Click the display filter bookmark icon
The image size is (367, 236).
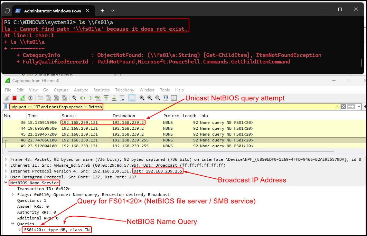click(x=6, y=107)
